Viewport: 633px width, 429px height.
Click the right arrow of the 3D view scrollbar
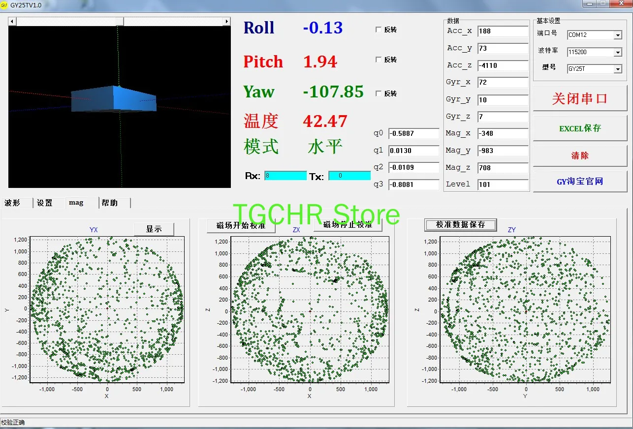click(x=226, y=22)
